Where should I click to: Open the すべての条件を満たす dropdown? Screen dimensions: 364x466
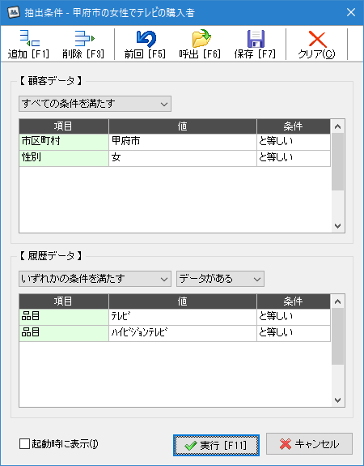pos(95,104)
